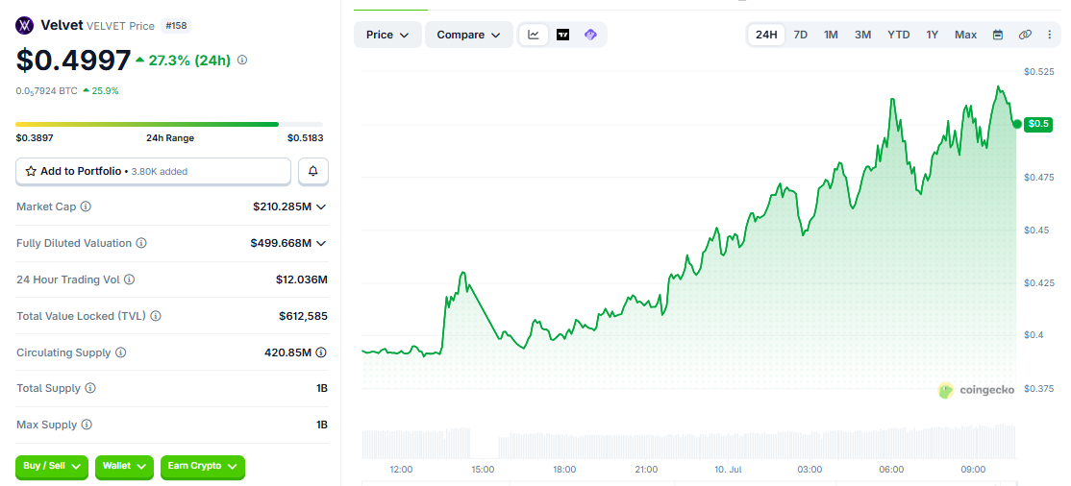
Task: Show 24 Hour Trading Vol info icon
Action: 129,279
